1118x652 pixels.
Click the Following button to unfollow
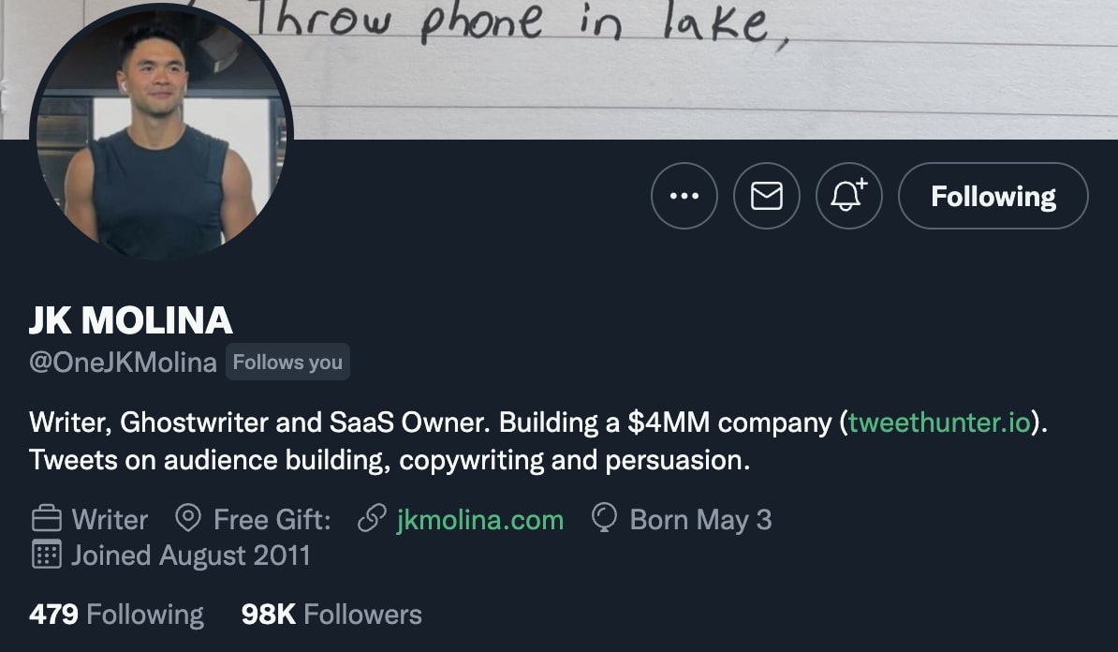pos(993,196)
